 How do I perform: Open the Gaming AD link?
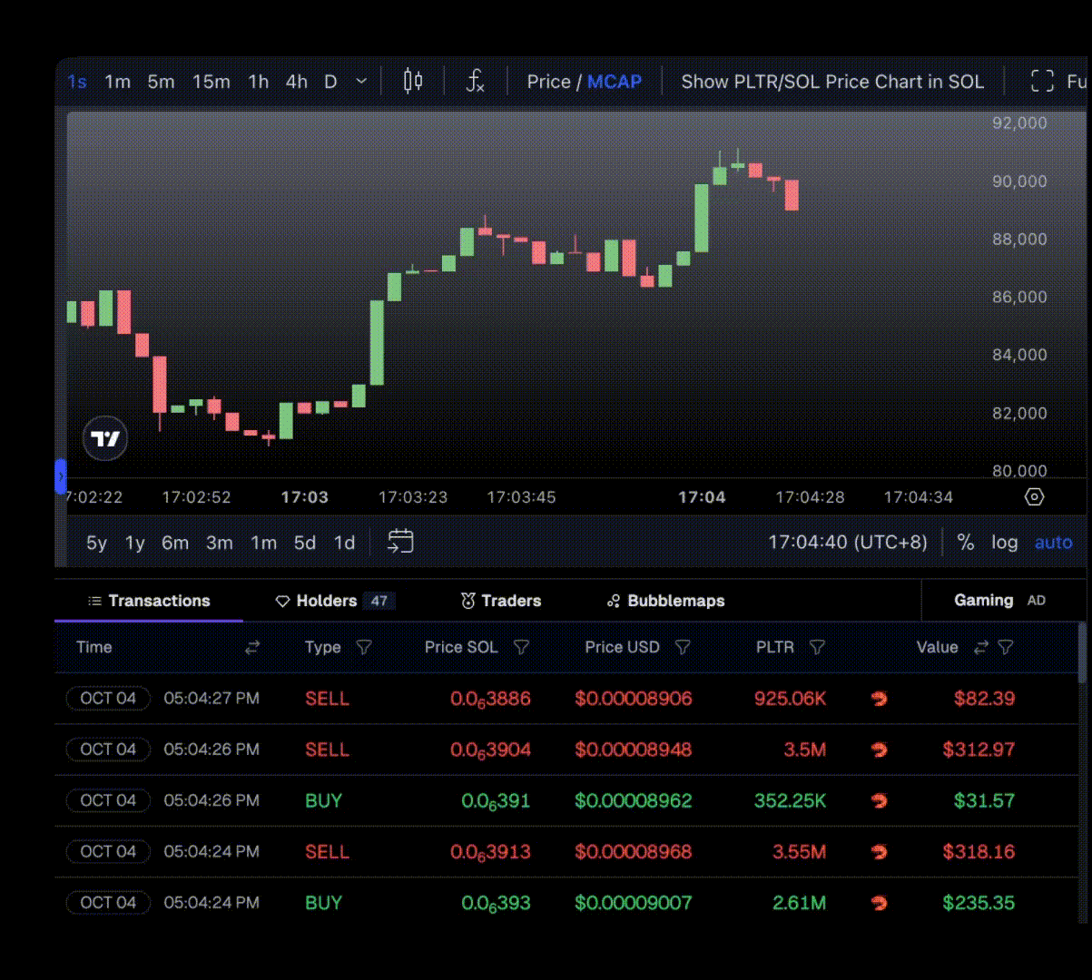coord(999,601)
